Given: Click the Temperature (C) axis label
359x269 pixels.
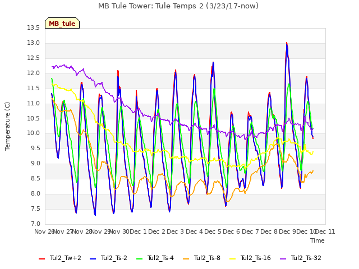Looking at the screenshot, I should (x=7, y=126).
